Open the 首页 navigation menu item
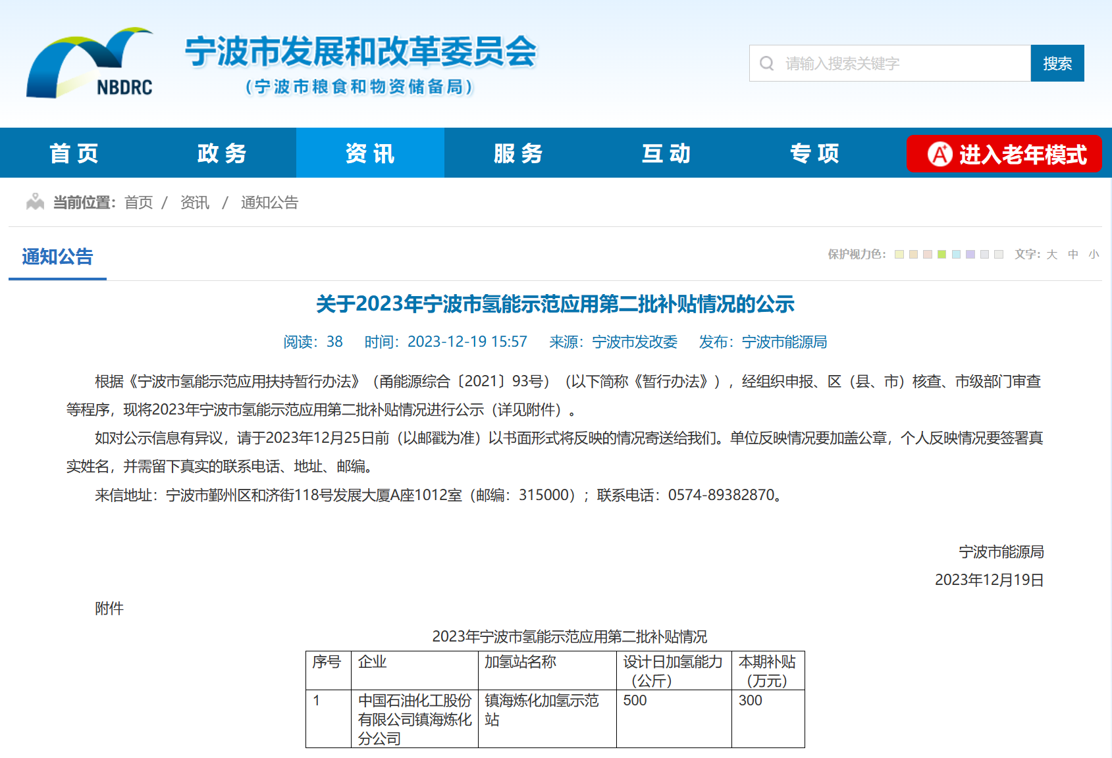Screen dimensions: 1112x758 pyautogui.click(x=74, y=153)
